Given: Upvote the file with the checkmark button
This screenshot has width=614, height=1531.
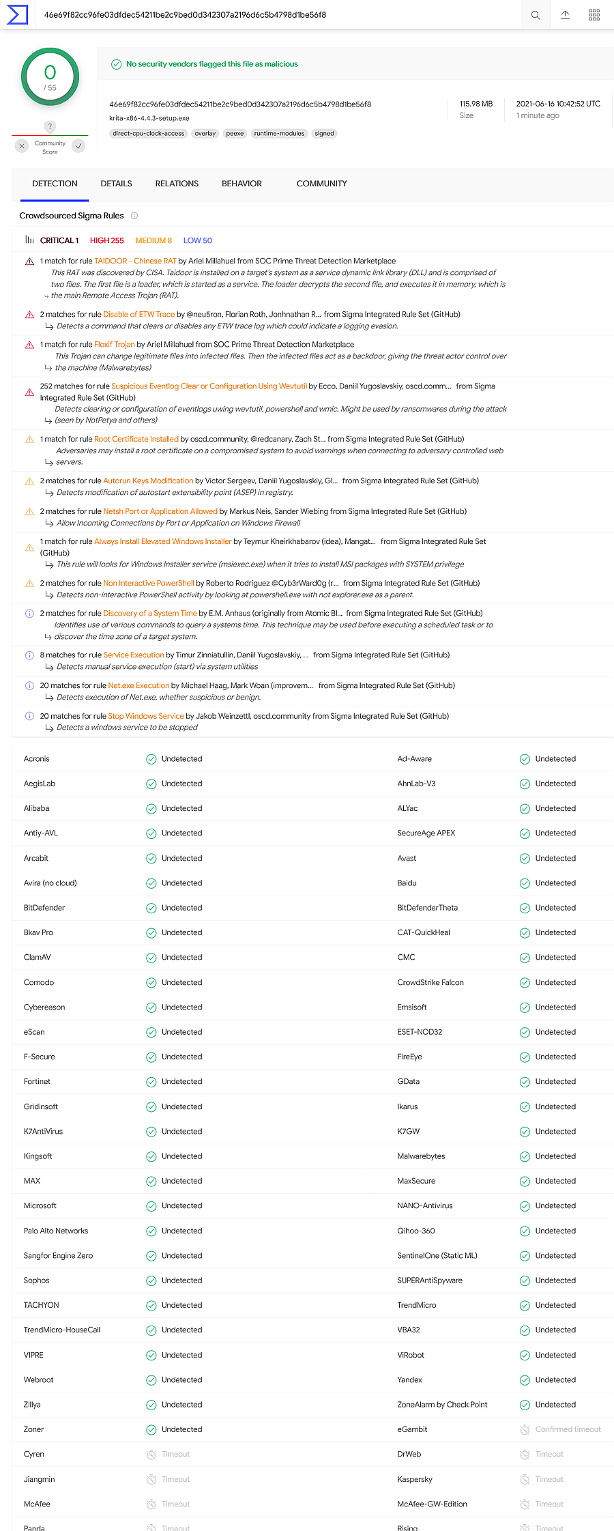Looking at the screenshot, I should pos(78,146).
